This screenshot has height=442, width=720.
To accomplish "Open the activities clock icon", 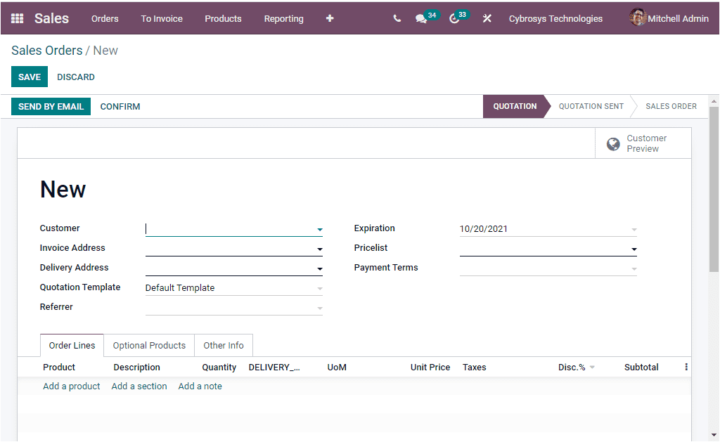I will tap(454, 19).
